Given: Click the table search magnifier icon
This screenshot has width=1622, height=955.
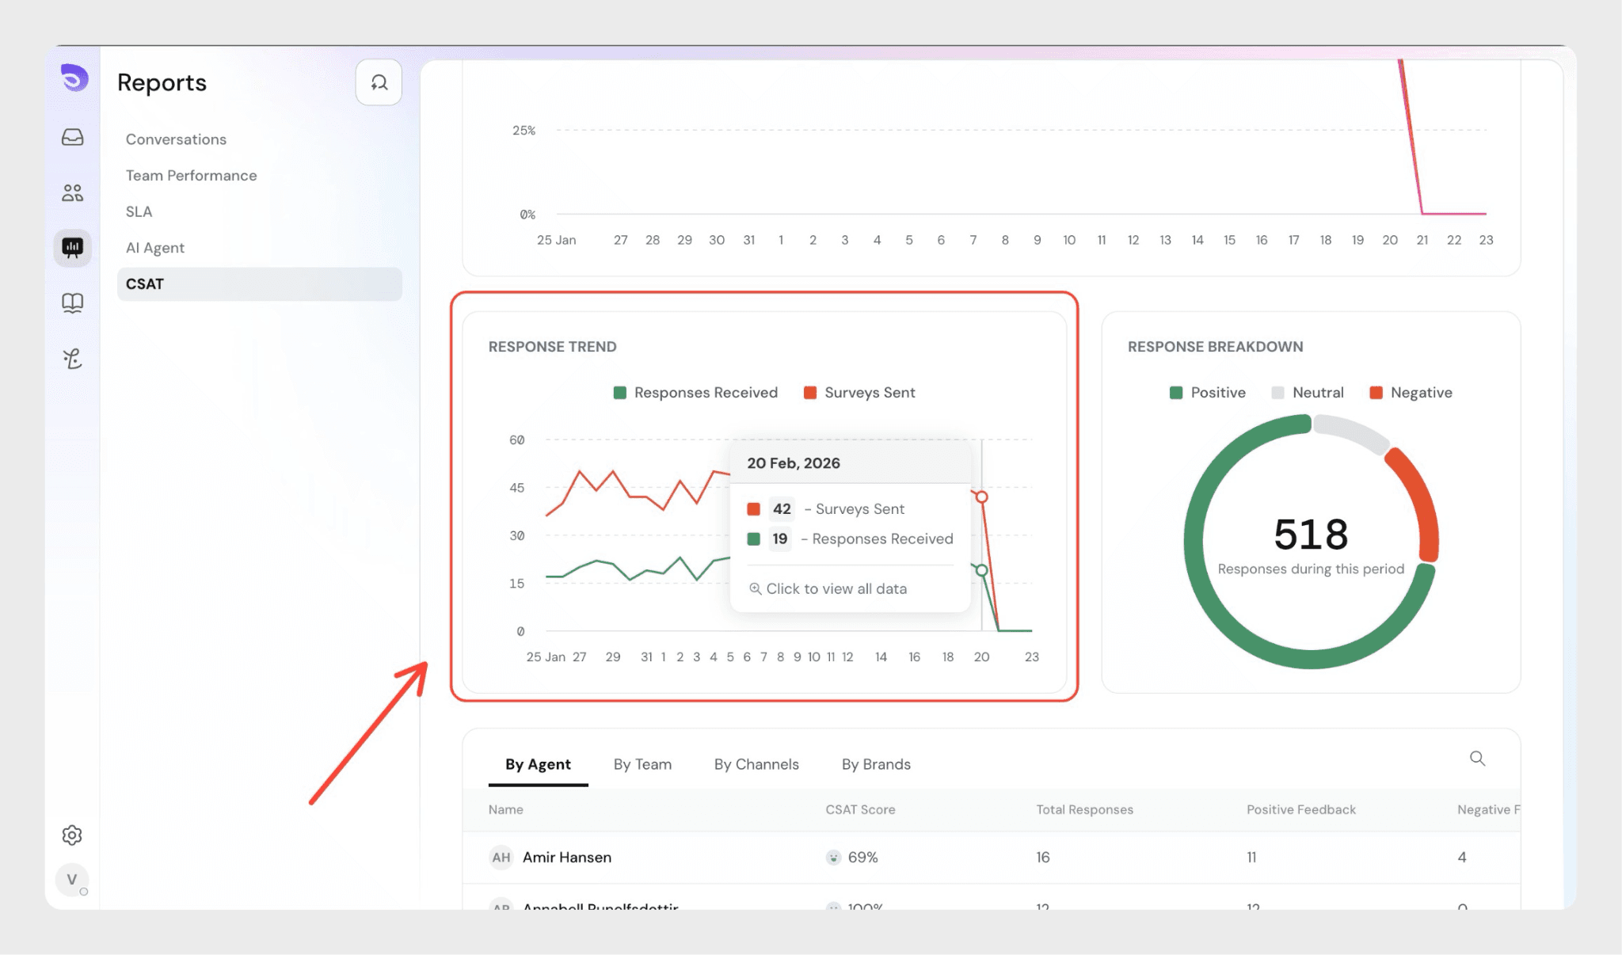Looking at the screenshot, I should [1477, 759].
